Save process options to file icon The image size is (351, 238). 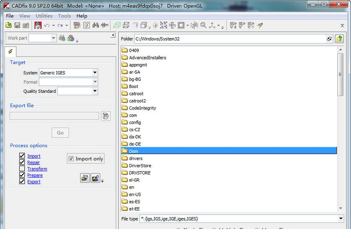(x=95, y=178)
